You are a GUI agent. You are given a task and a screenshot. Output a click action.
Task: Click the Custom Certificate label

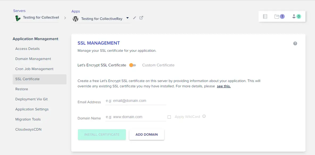point(158,65)
